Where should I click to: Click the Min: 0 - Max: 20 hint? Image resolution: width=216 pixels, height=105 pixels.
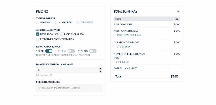pos(44,75)
